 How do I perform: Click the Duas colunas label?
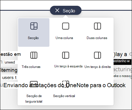tap(97, 38)
